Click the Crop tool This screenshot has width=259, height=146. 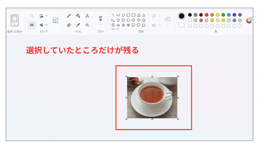point(31,16)
